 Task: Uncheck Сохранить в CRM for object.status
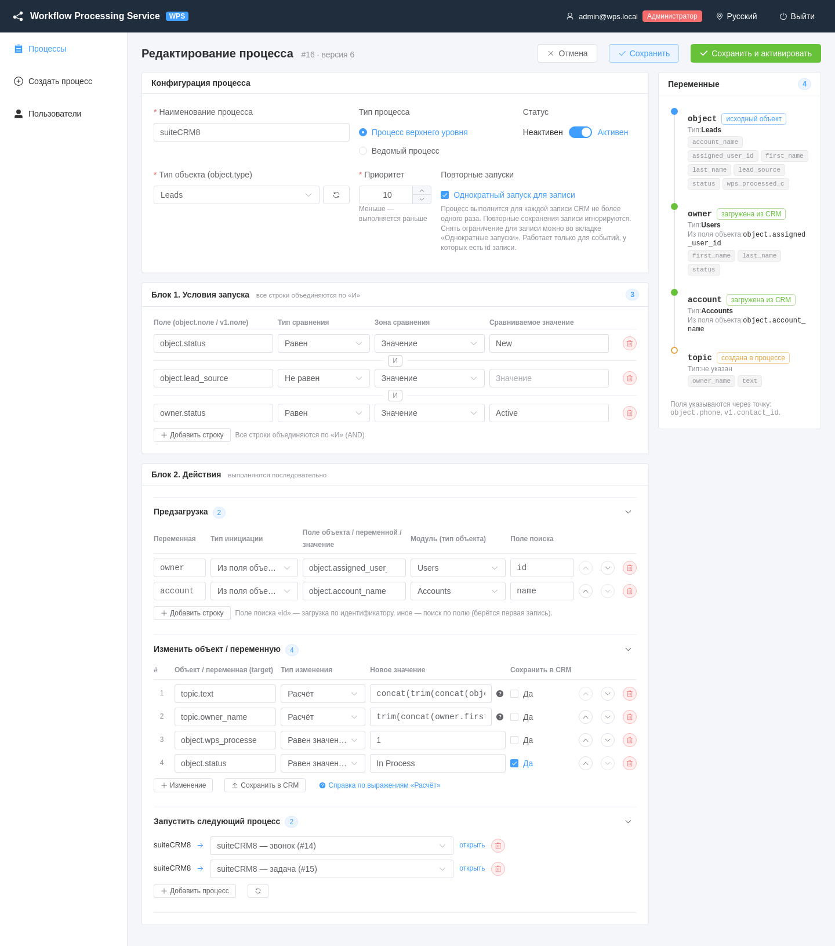click(514, 763)
